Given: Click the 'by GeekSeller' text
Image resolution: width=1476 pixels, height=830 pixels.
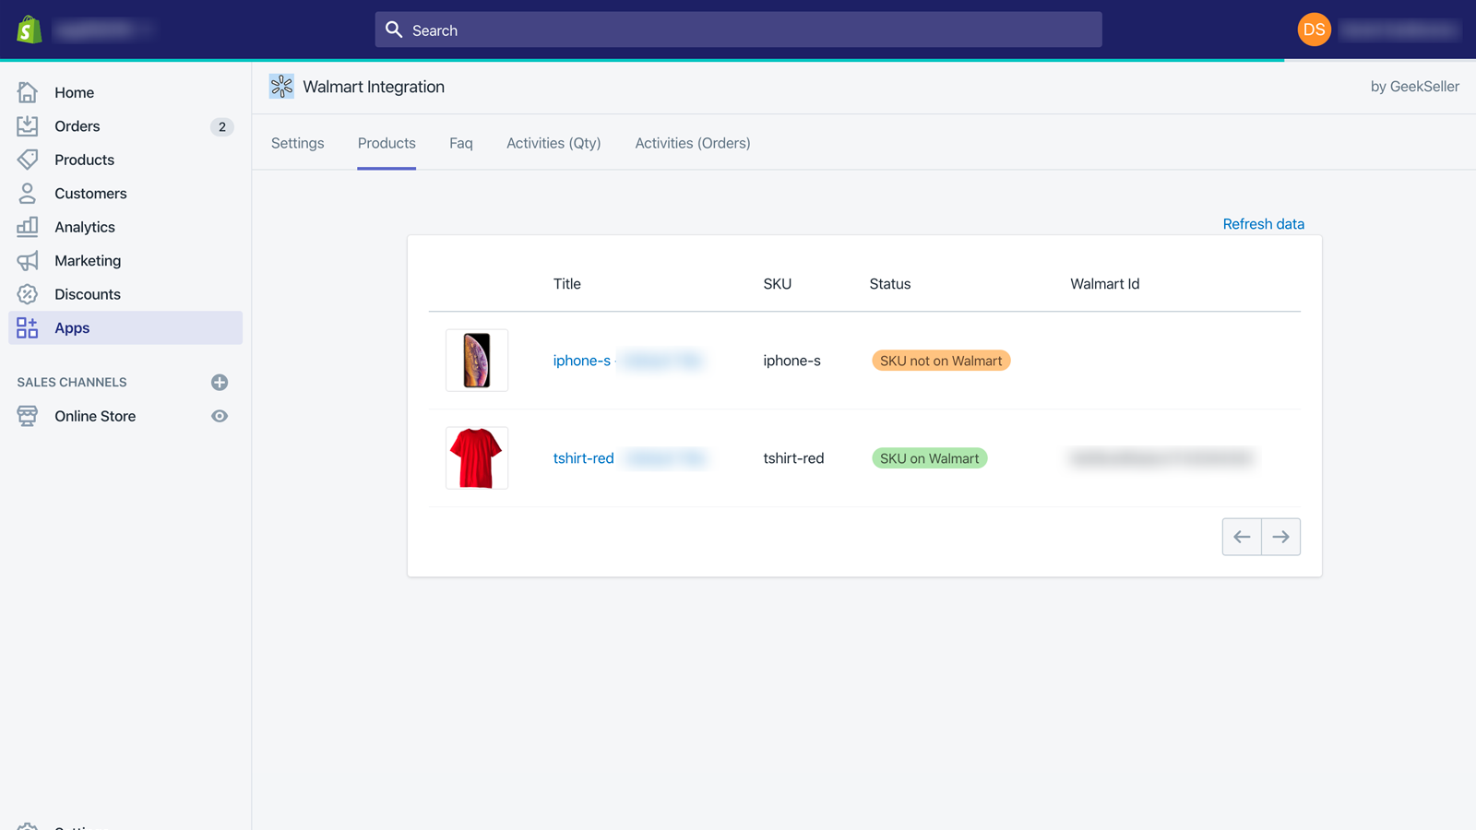Looking at the screenshot, I should click(1415, 87).
